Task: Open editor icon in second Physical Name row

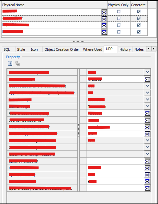Action: 104,19
